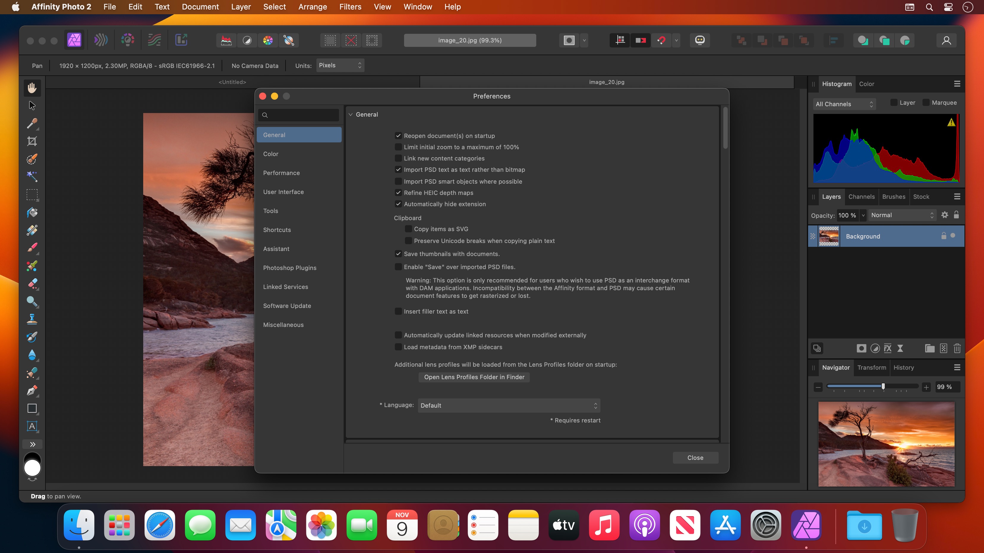Screen dimensions: 984x553
Task: Open the All Channels histogram dropdown
Action: [x=844, y=104]
